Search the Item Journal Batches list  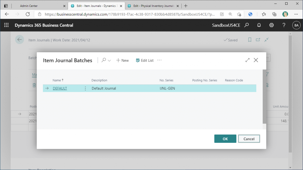click(x=104, y=60)
